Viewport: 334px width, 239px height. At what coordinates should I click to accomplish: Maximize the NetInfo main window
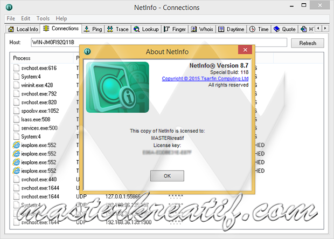[304, 5]
